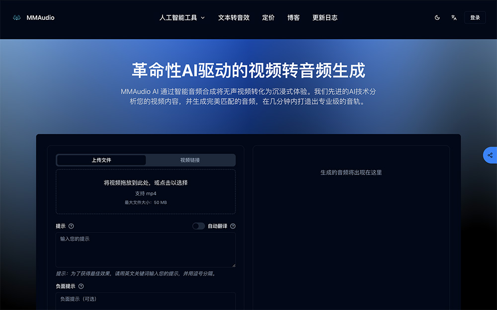The height and width of the screenshot is (310, 497).
Task: Click the 革命性AI驱动的视频转音频生成 heading
Action: pyautogui.click(x=248, y=71)
